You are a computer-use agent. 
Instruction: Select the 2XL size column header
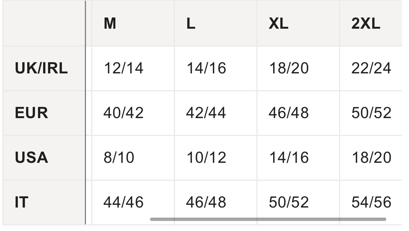(x=371, y=23)
